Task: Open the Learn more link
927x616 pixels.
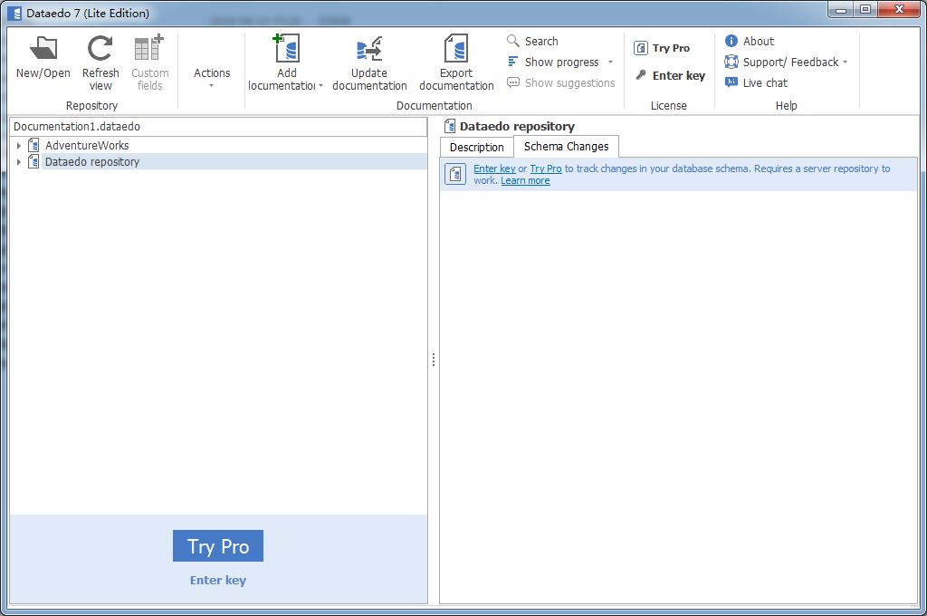Action: click(x=525, y=180)
